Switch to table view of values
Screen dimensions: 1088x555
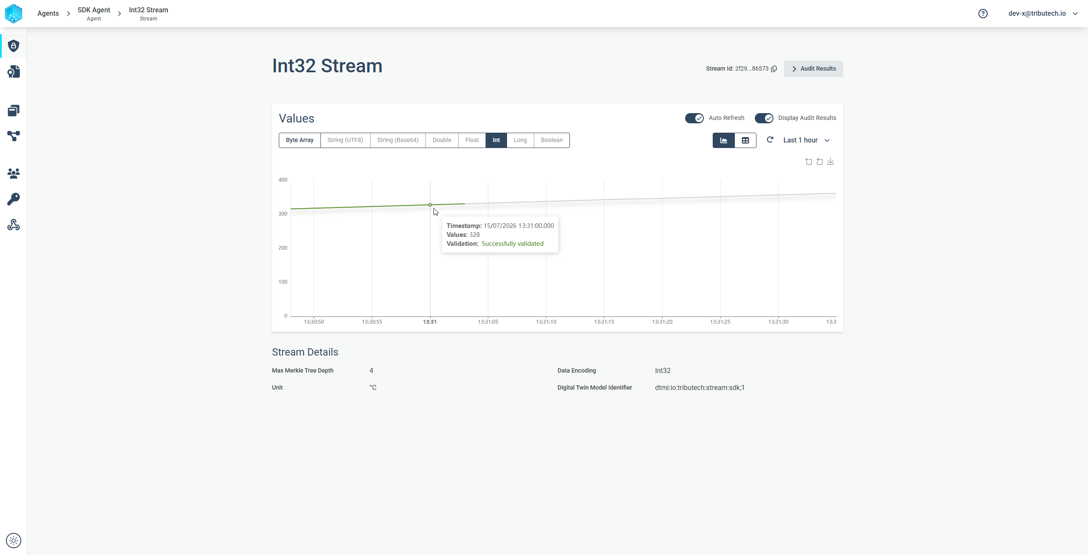tap(745, 140)
